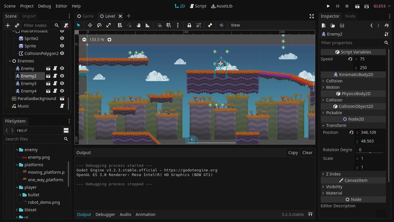Select the Rotate mode tool
Viewport: 394px width, 222px height.
coord(99,25)
